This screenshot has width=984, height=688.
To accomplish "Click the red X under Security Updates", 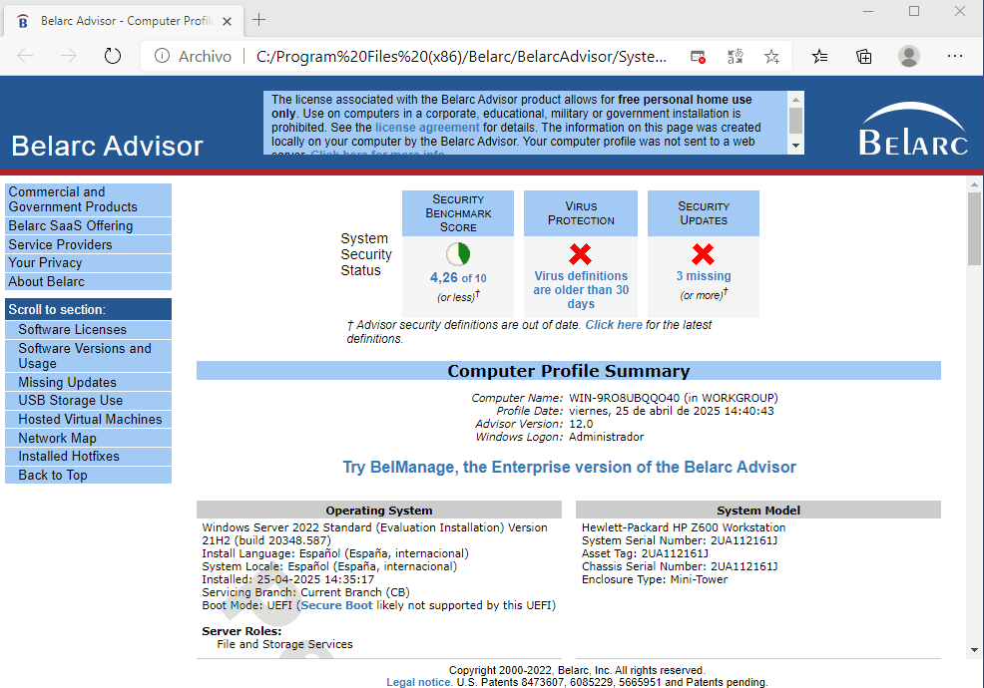I will pos(704,254).
